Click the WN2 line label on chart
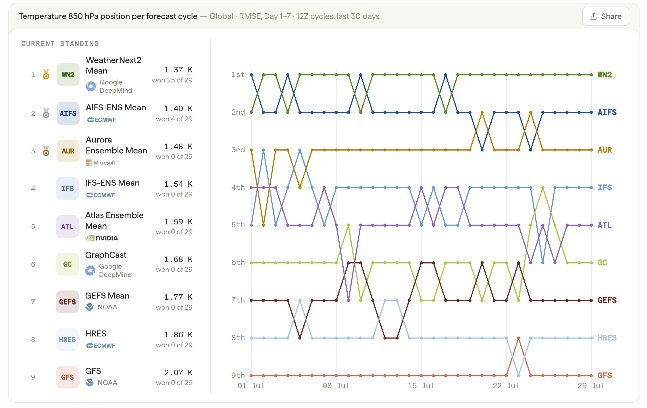Viewport: 647px width, 408px height. tap(604, 75)
